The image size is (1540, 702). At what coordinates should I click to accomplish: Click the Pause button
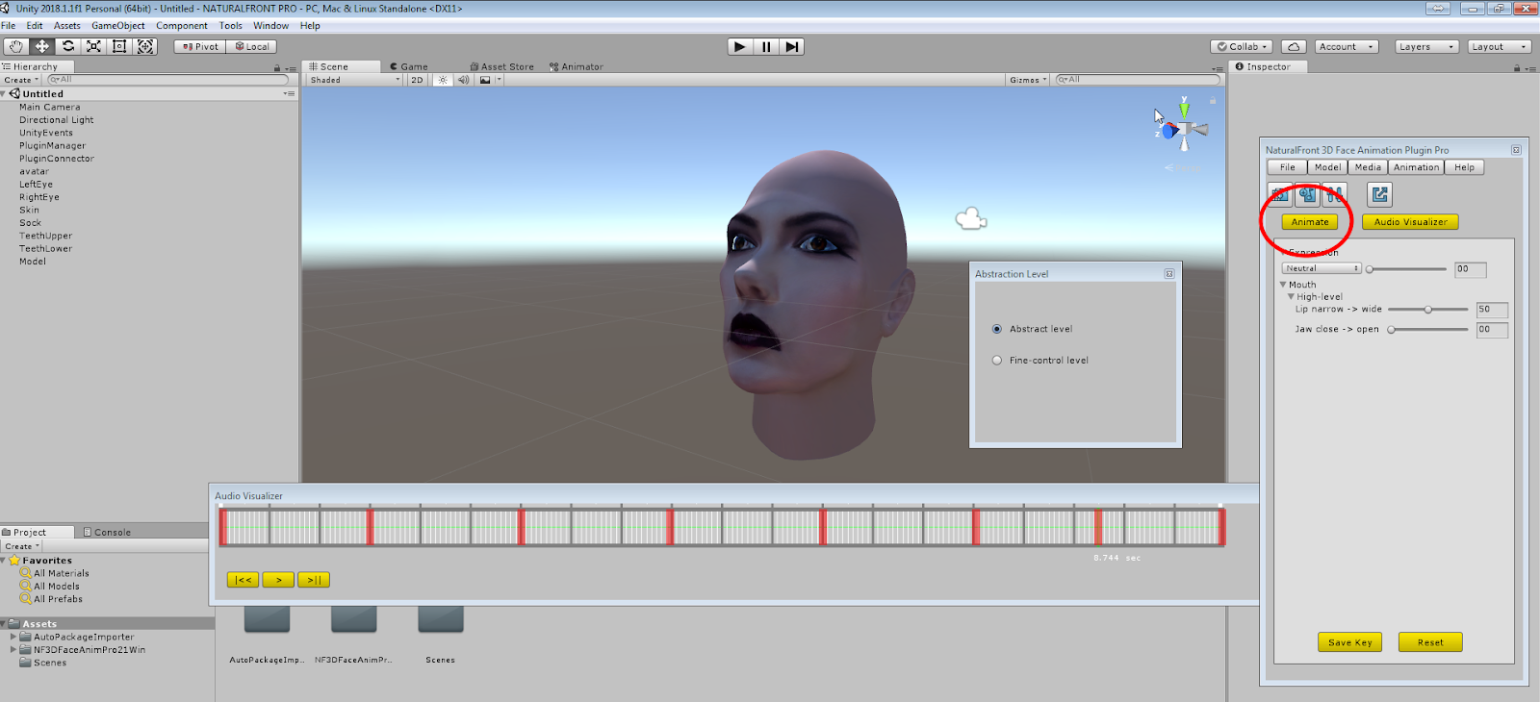pos(766,46)
